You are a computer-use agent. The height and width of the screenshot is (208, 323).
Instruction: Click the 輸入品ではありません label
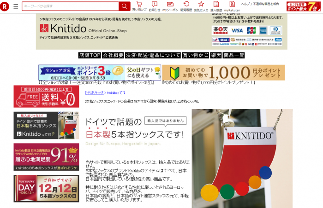(x=166, y=121)
